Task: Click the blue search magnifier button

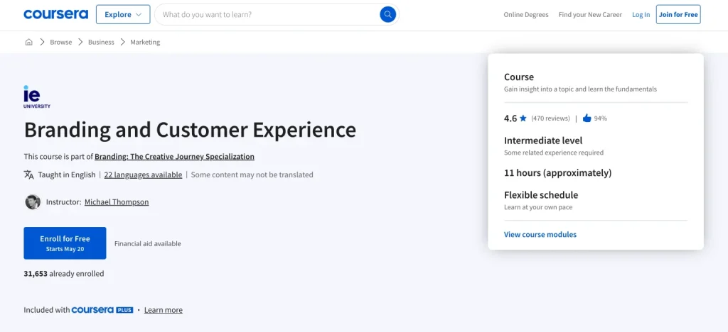Action: [387, 14]
